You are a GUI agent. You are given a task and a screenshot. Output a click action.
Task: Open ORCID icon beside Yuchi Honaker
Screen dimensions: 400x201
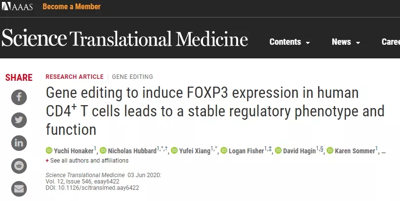pyautogui.click(x=49, y=151)
